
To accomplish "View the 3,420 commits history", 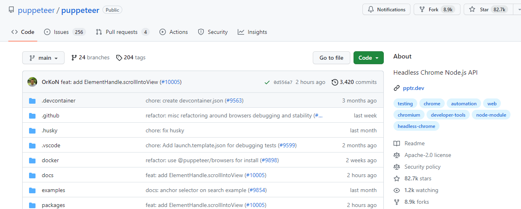I will (354, 82).
